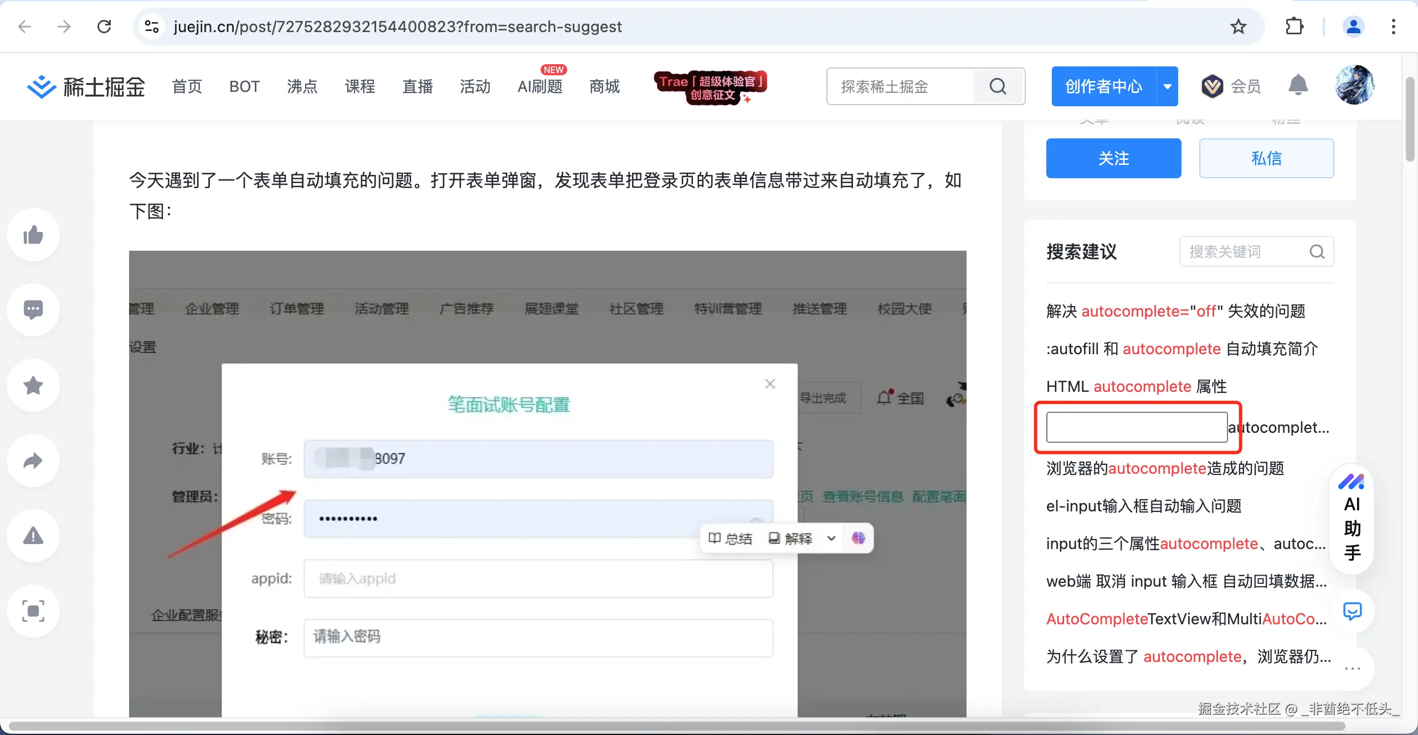
Task: Collect the article using the star icon
Action: [x=33, y=385]
